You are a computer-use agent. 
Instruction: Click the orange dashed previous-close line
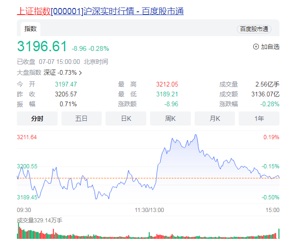(117, 178)
